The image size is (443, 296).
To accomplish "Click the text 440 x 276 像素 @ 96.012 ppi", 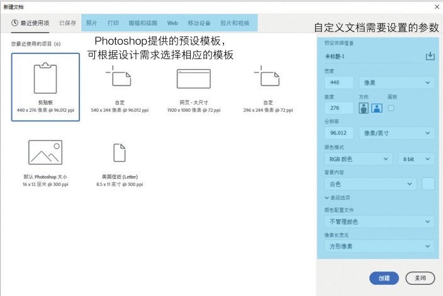I will click(x=45, y=110).
